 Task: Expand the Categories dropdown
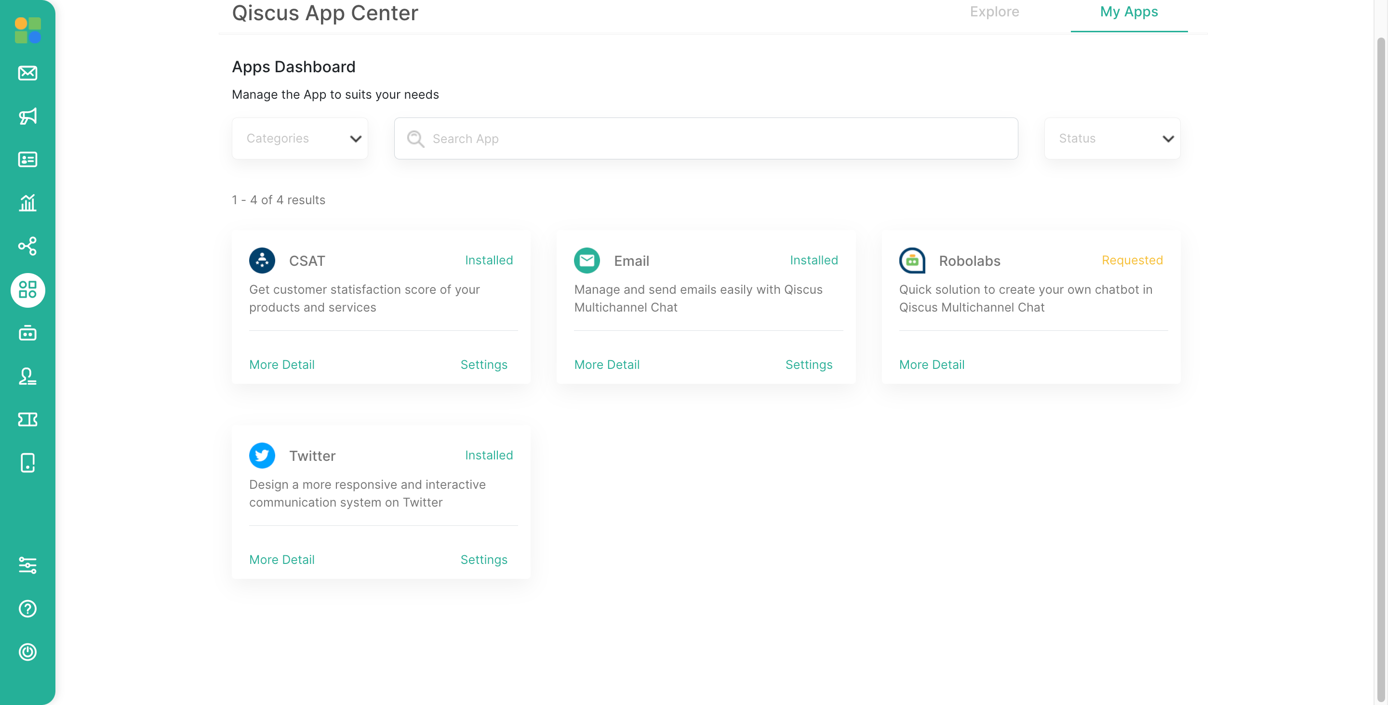click(300, 138)
